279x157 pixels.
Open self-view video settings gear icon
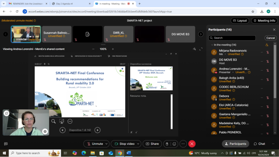pyautogui.click(x=45, y=131)
